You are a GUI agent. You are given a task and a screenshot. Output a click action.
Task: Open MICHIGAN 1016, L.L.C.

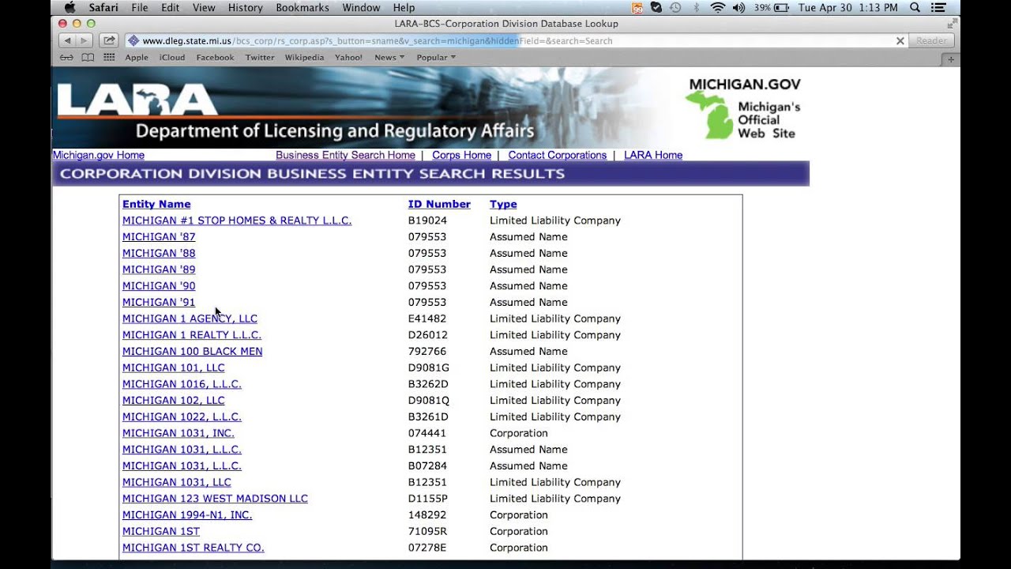click(182, 384)
